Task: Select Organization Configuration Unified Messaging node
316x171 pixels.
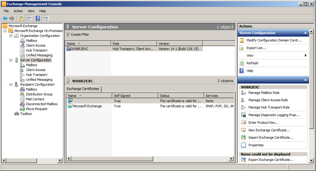Action: tap(39, 55)
